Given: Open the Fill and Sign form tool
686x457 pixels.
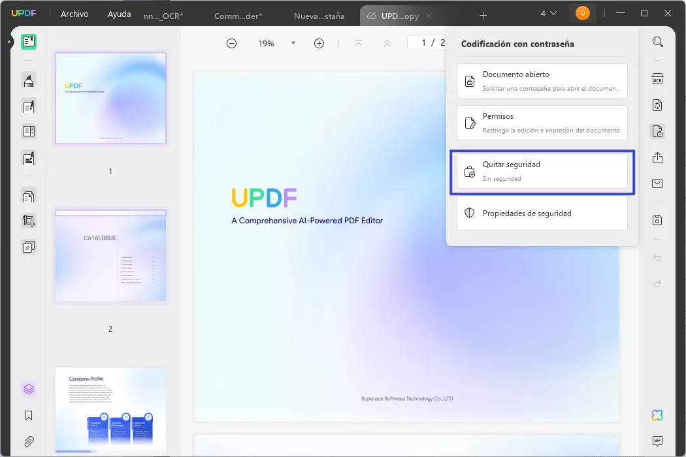Looking at the screenshot, I should click(x=29, y=159).
